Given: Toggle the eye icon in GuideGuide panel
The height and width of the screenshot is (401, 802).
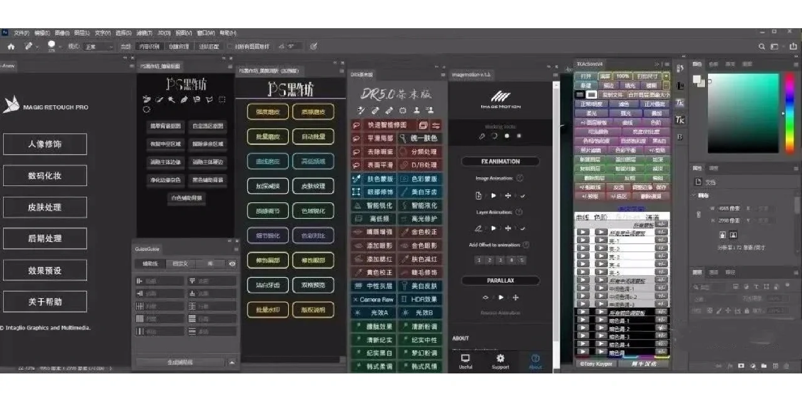Looking at the screenshot, I should (x=232, y=264).
